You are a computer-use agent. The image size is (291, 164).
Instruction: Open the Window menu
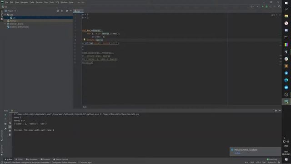click(64, 2)
